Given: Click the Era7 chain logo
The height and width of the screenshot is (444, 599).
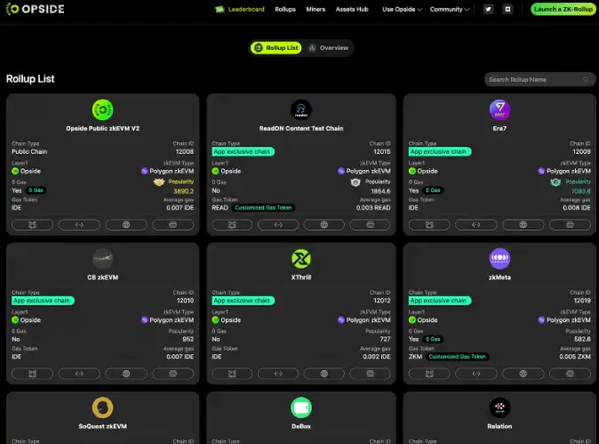Looking at the screenshot, I should tap(499, 109).
